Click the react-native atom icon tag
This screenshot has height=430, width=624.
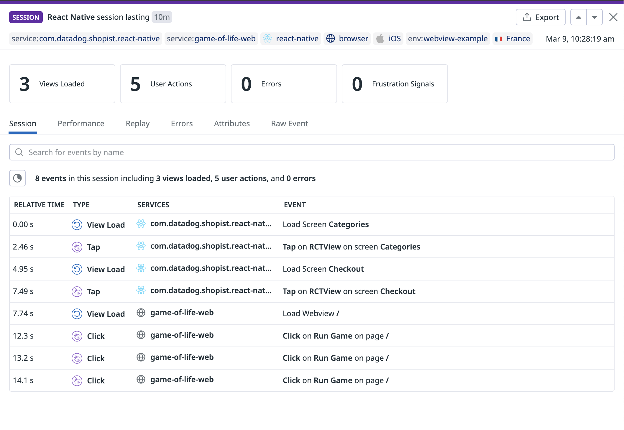pos(267,39)
